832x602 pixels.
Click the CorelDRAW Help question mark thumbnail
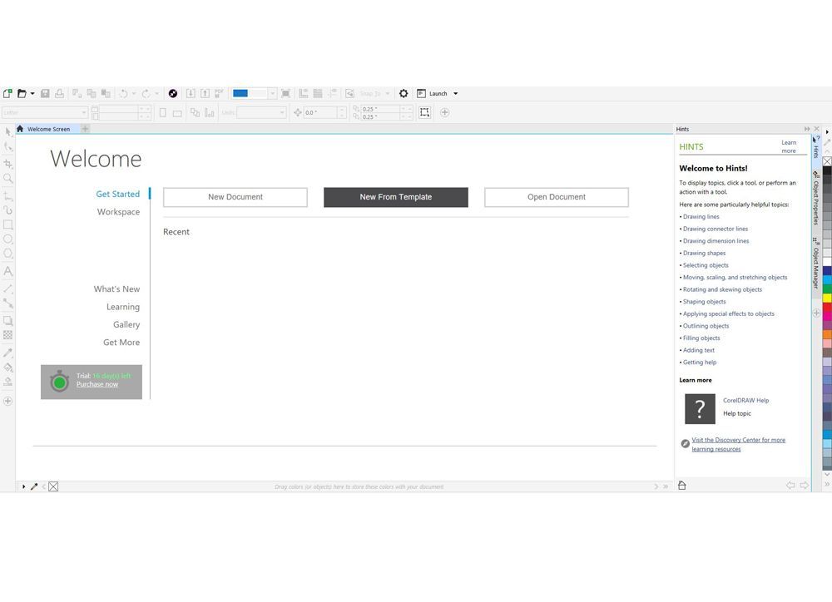[700, 408]
